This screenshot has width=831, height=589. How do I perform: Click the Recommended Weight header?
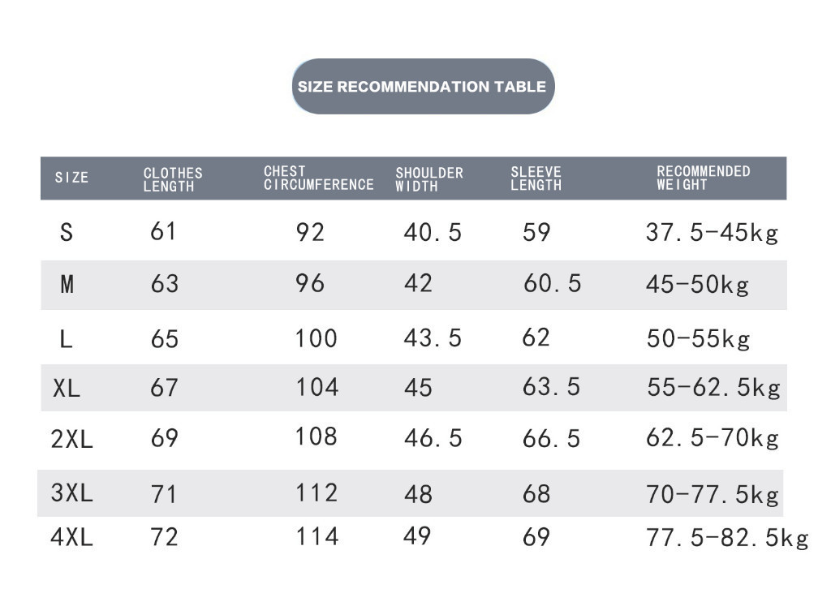[703, 178]
